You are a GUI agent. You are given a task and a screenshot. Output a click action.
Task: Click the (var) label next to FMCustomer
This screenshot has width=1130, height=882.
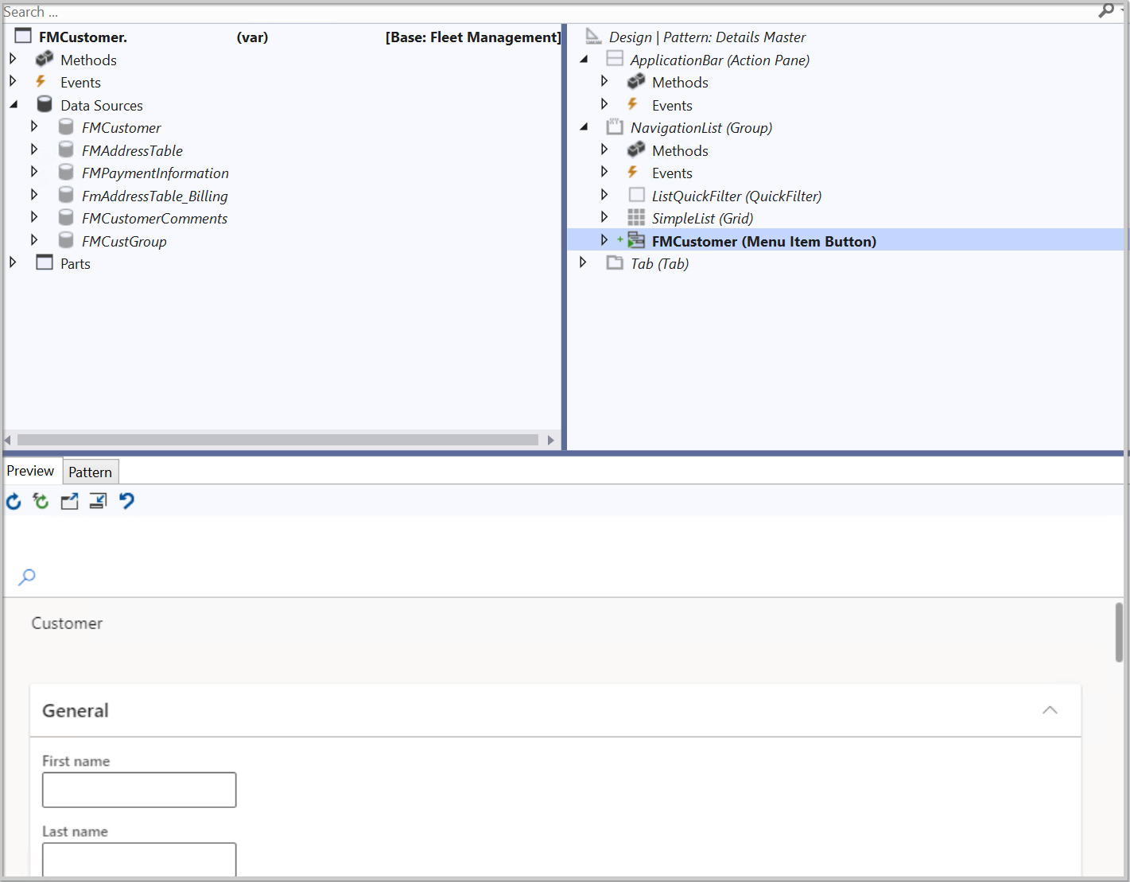(x=252, y=37)
